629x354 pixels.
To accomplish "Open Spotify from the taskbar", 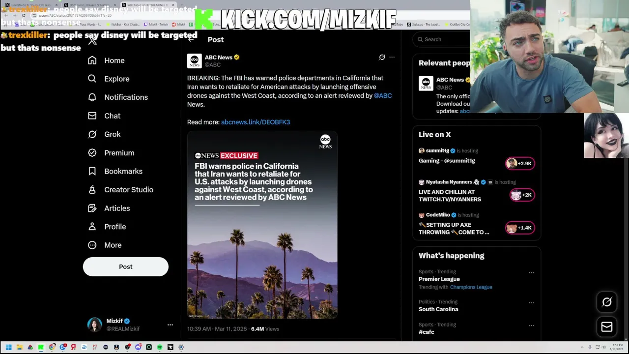I will tap(160, 347).
